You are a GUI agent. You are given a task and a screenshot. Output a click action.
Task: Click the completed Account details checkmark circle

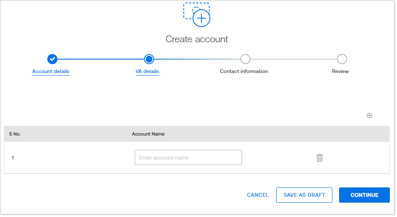[x=52, y=59]
